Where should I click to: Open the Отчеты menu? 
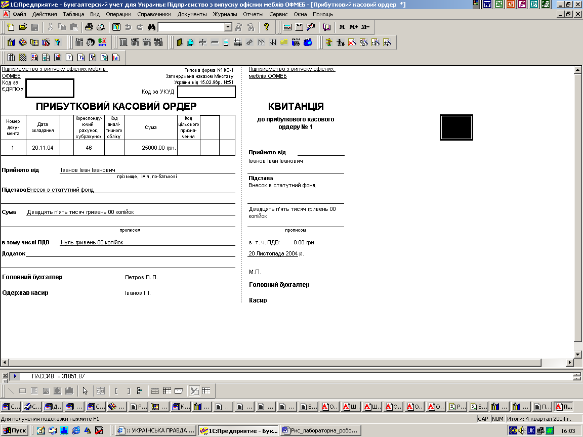coord(253,14)
